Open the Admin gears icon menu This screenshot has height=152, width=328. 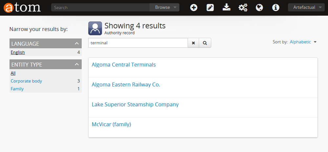pyautogui.click(x=243, y=8)
